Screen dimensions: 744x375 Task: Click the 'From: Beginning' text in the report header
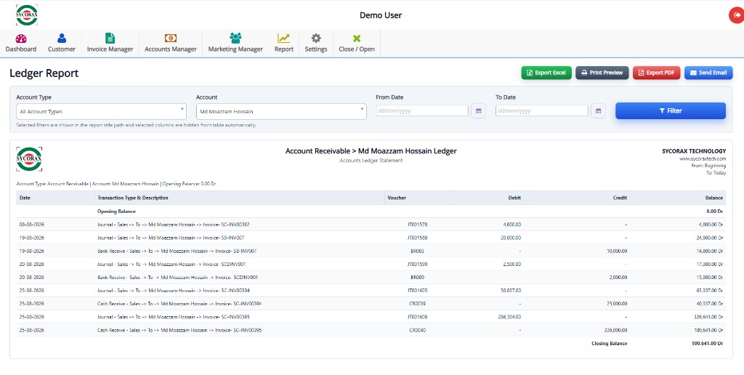pos(708,166)
